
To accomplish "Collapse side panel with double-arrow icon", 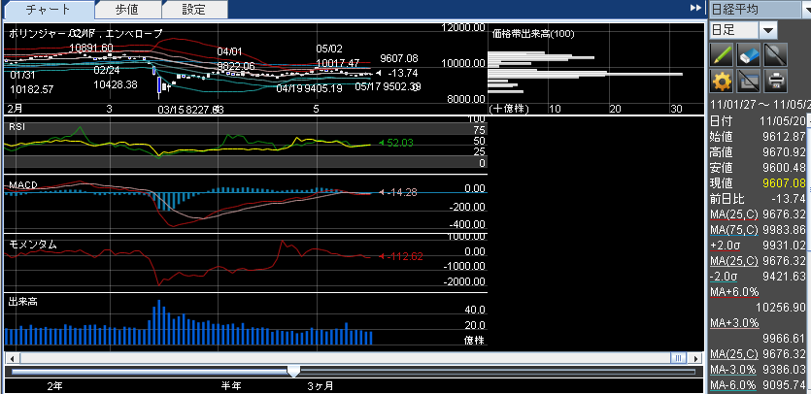I will click(694, 8).
